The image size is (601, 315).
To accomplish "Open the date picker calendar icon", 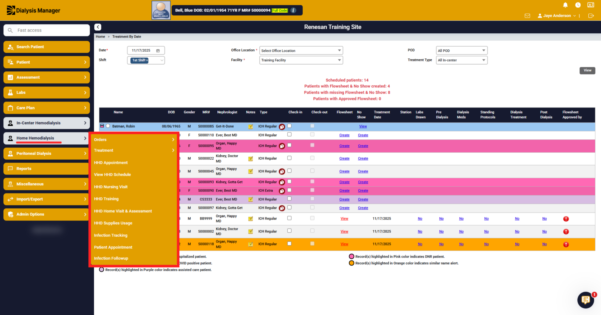I will pyautogui.click(x=158, y=51).
